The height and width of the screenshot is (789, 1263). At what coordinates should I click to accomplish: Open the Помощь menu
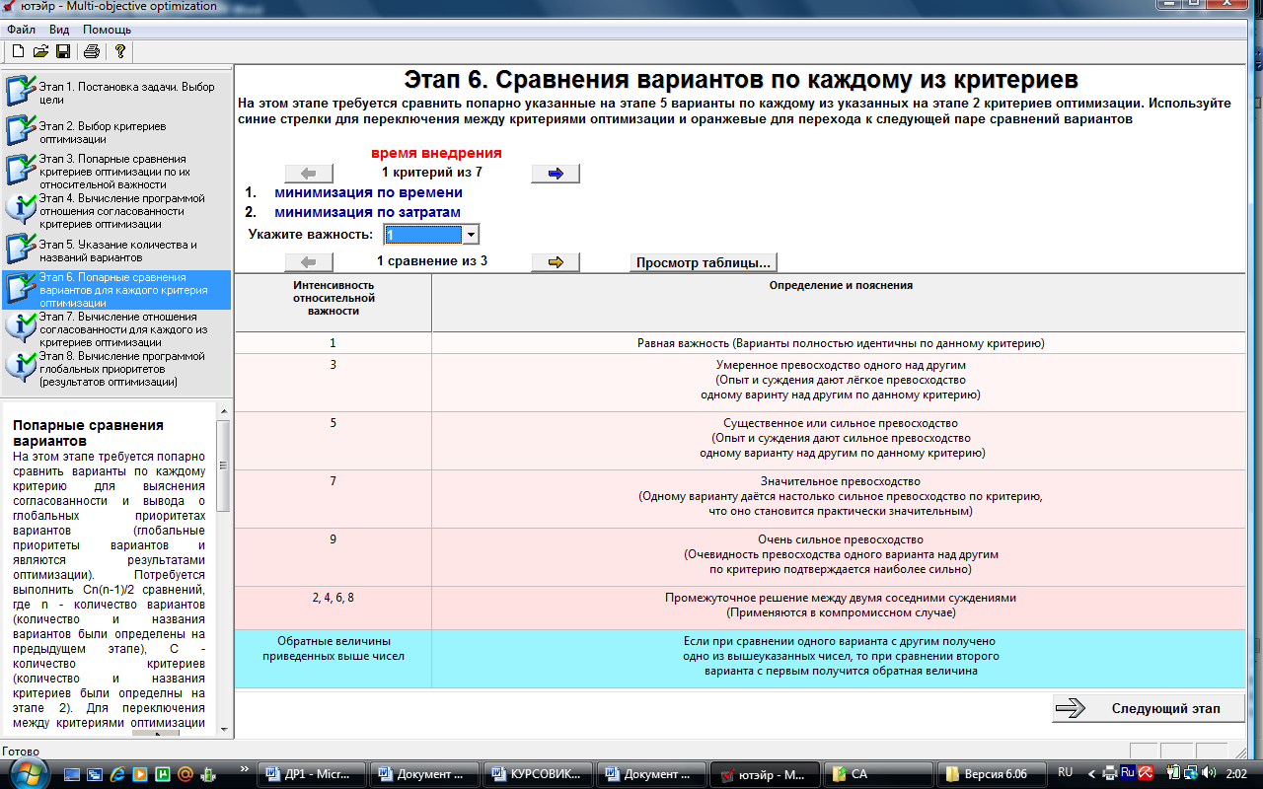pos(107,30)
